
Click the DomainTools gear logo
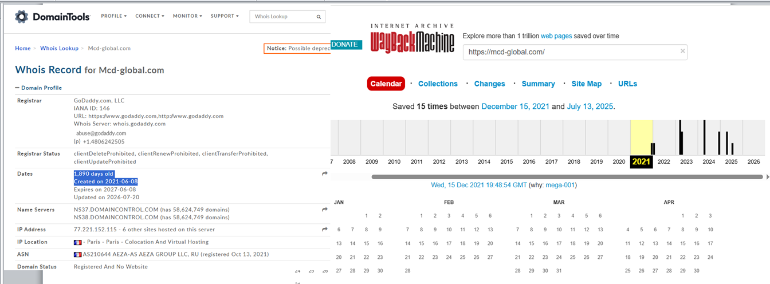point(21,17)
